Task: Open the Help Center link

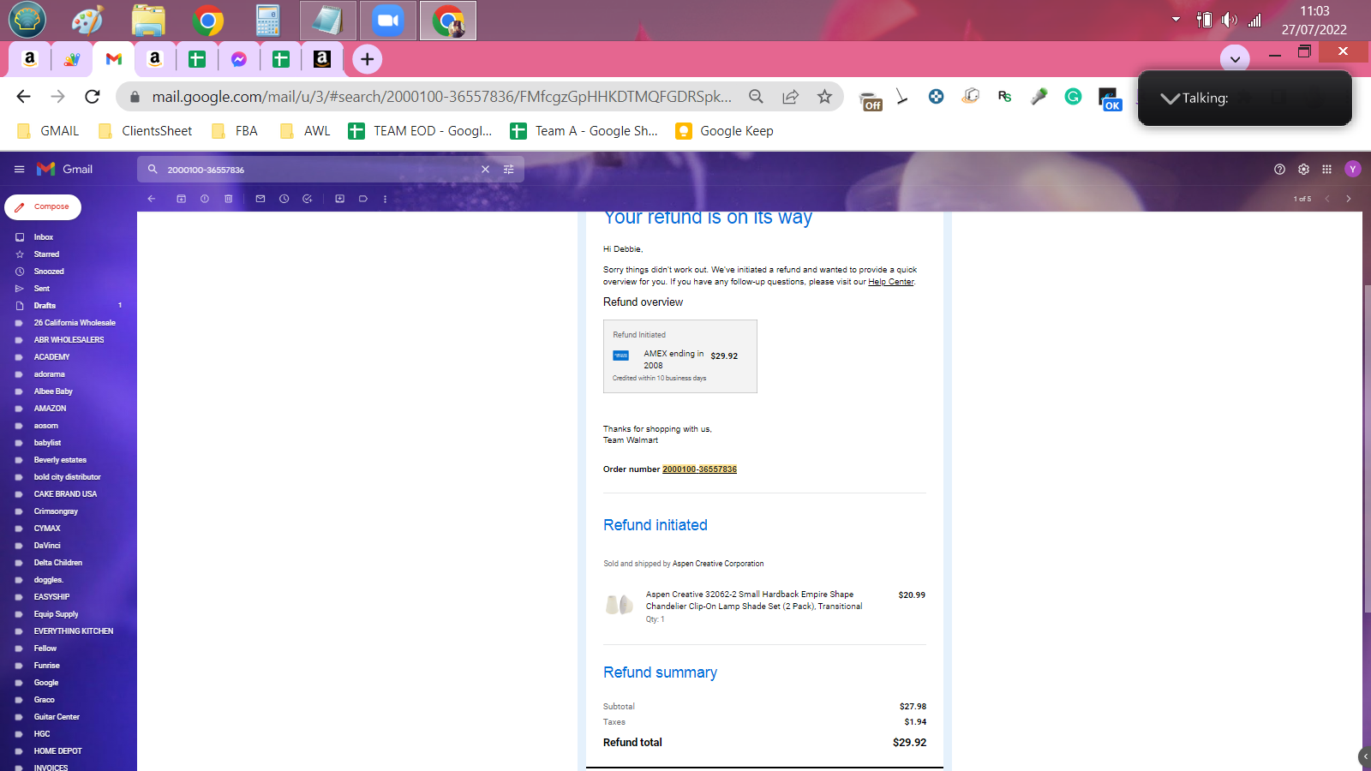Action: tap(890, 282)
